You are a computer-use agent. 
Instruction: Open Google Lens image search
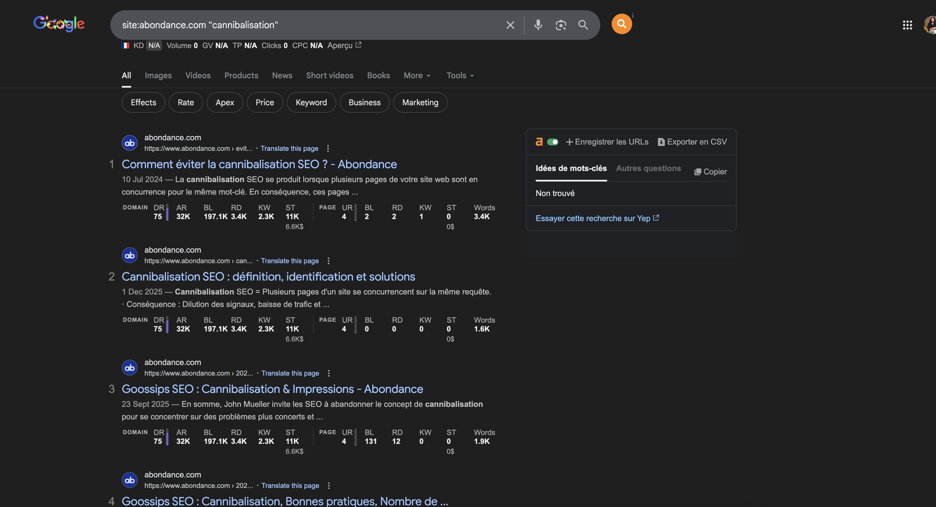click(561, 25)
